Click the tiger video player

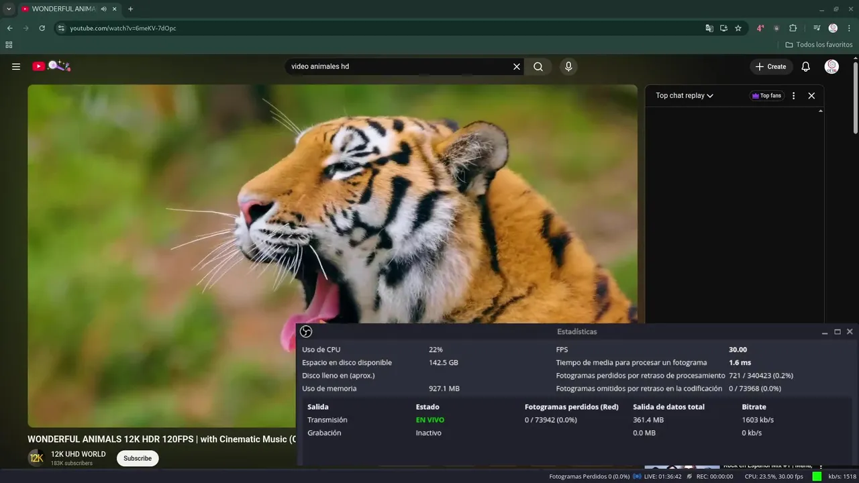point(332,255)
